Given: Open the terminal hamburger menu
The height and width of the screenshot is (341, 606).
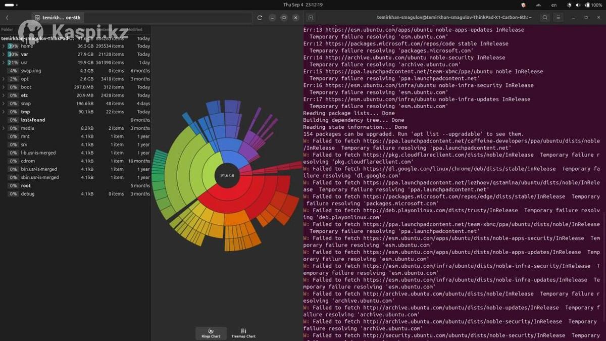Looking at the screenshot, I should pyautogui.click(x=558, y=18).
